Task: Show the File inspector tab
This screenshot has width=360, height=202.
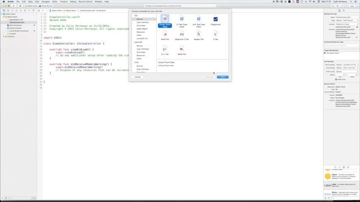Action: pyautogui.click(x=339, y=11)
